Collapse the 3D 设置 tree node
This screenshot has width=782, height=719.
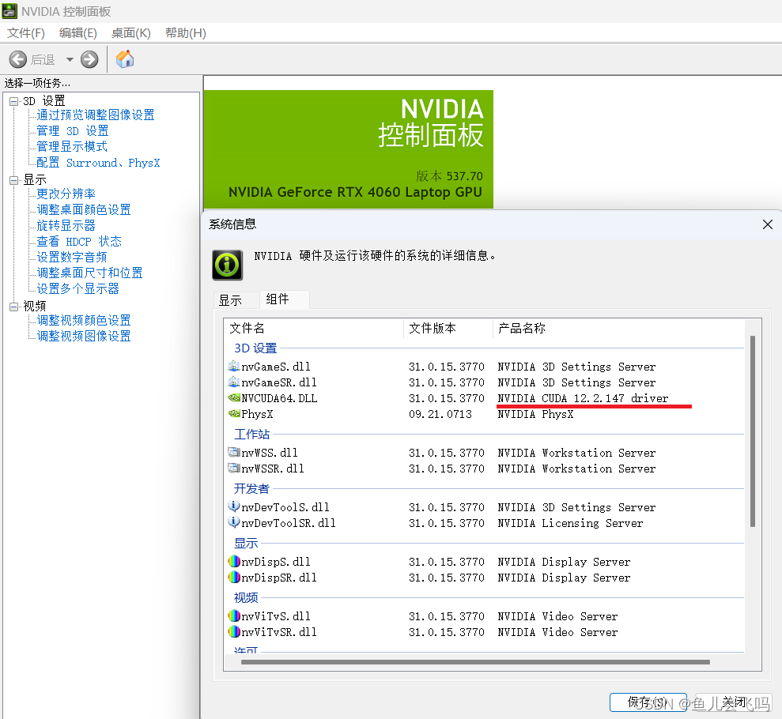[x=14, y=102]
